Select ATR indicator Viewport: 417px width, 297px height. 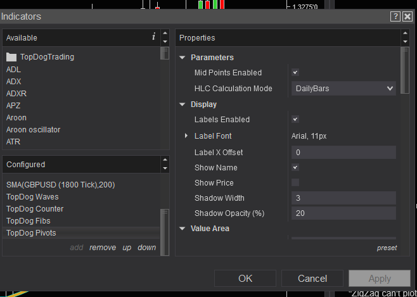[x=13, y=142]
